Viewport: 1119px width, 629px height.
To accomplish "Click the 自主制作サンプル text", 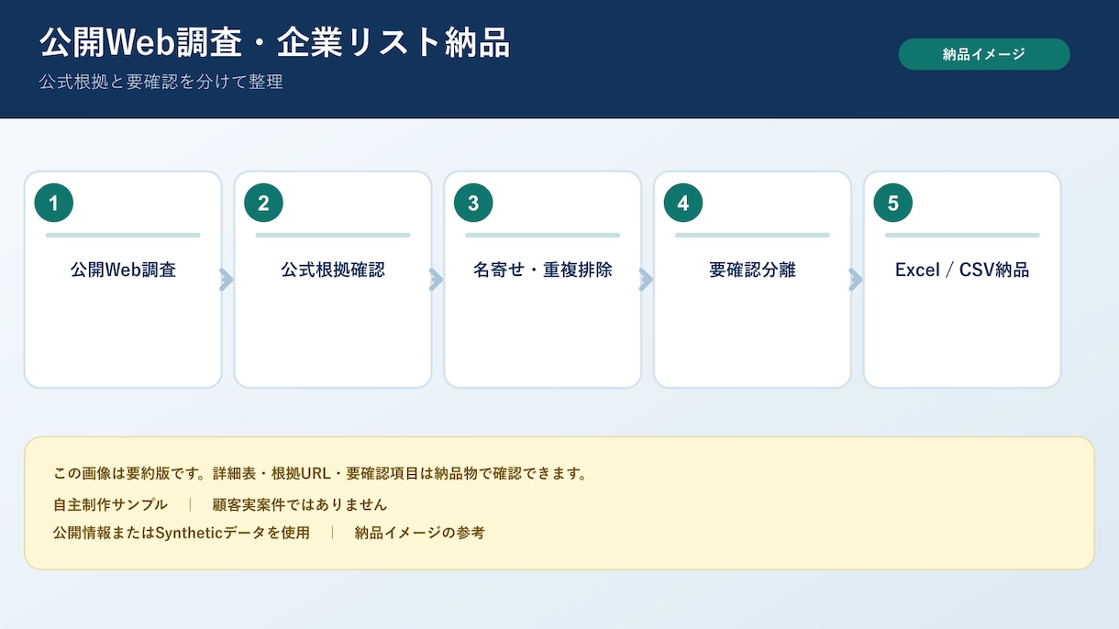I will (x=110, y=504).
